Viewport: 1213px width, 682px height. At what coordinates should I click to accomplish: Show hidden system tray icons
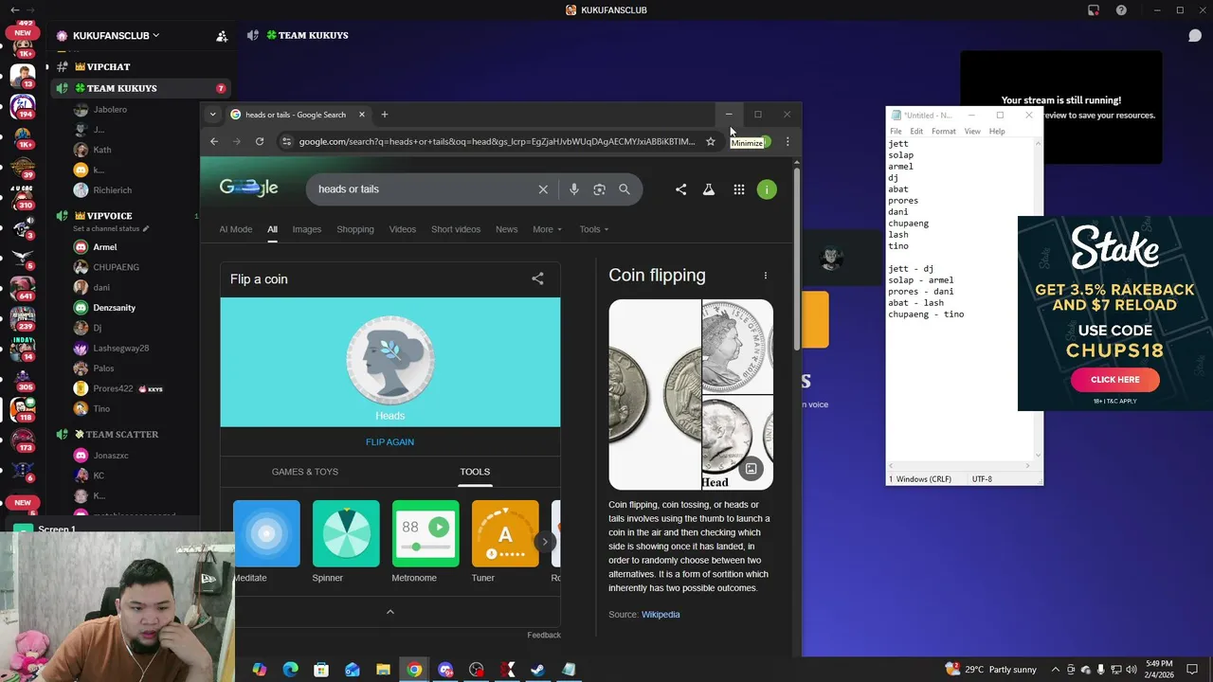(1056, 670)
